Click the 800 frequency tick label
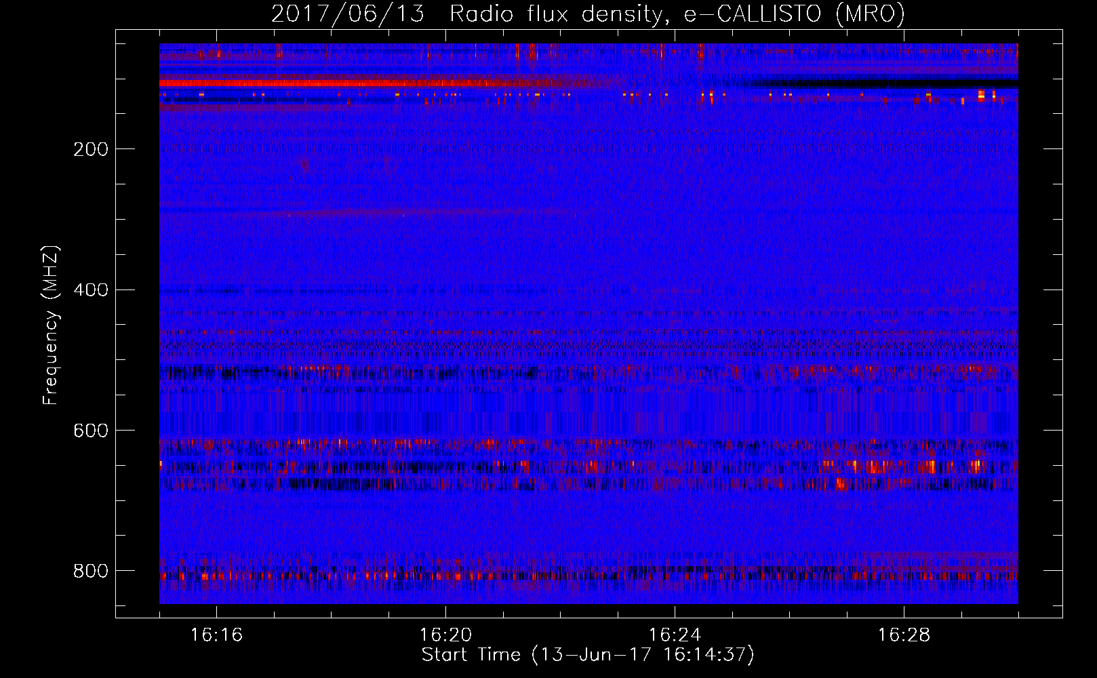Screen dimensions: 1097x678 pyautogui.click(x=91, y=571)
